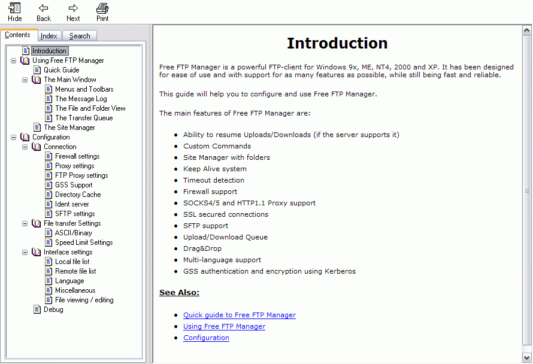Open The Transfer Queue topic
Image resolution: width=533 pixels, height=364 pixels.
coord(84,118)
